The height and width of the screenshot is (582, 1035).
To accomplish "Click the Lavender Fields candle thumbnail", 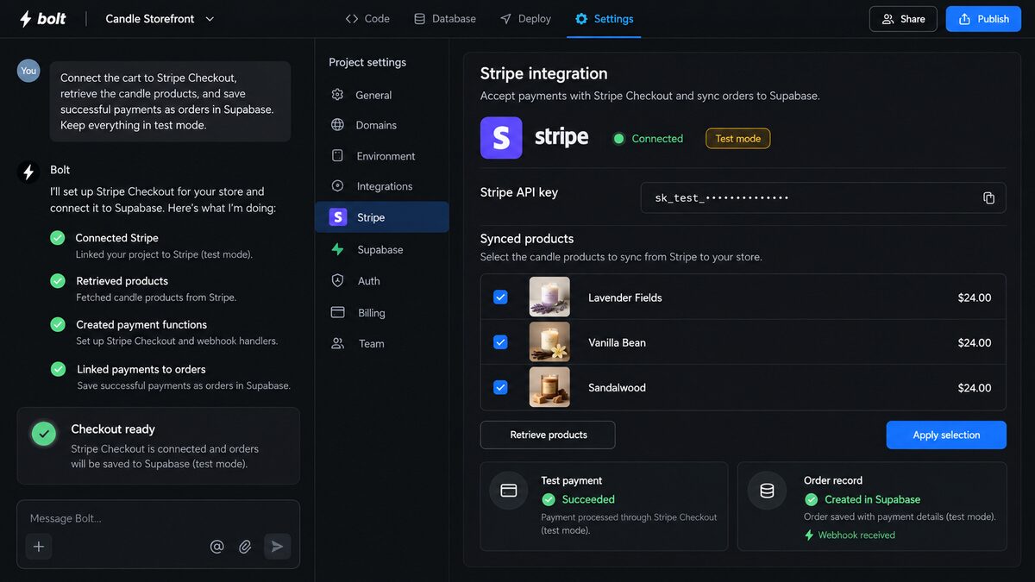I will tap(549, 297).
